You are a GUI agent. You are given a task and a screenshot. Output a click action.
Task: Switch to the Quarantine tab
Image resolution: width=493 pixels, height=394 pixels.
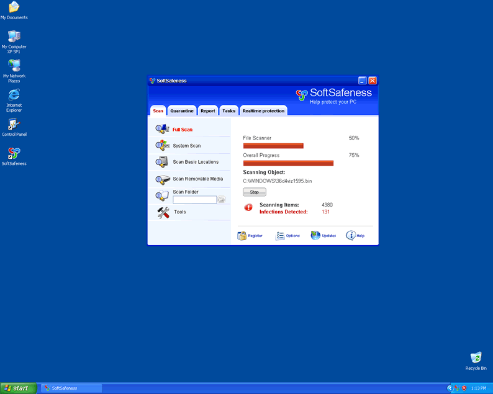click(x=182, y=111)
